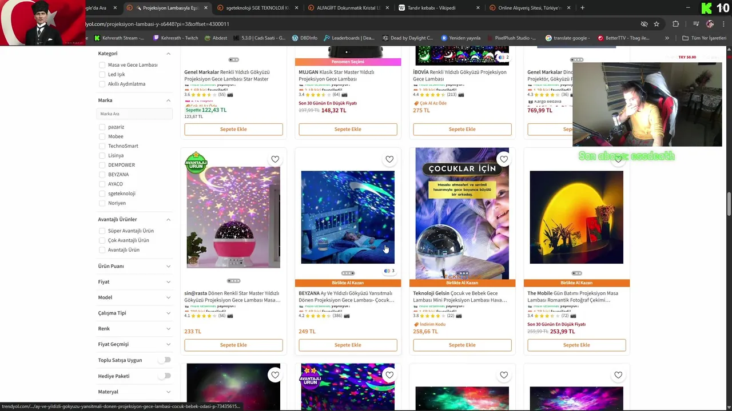Add The Mobile 253,99 TL lamp to cart

click(x=576, y=345)
